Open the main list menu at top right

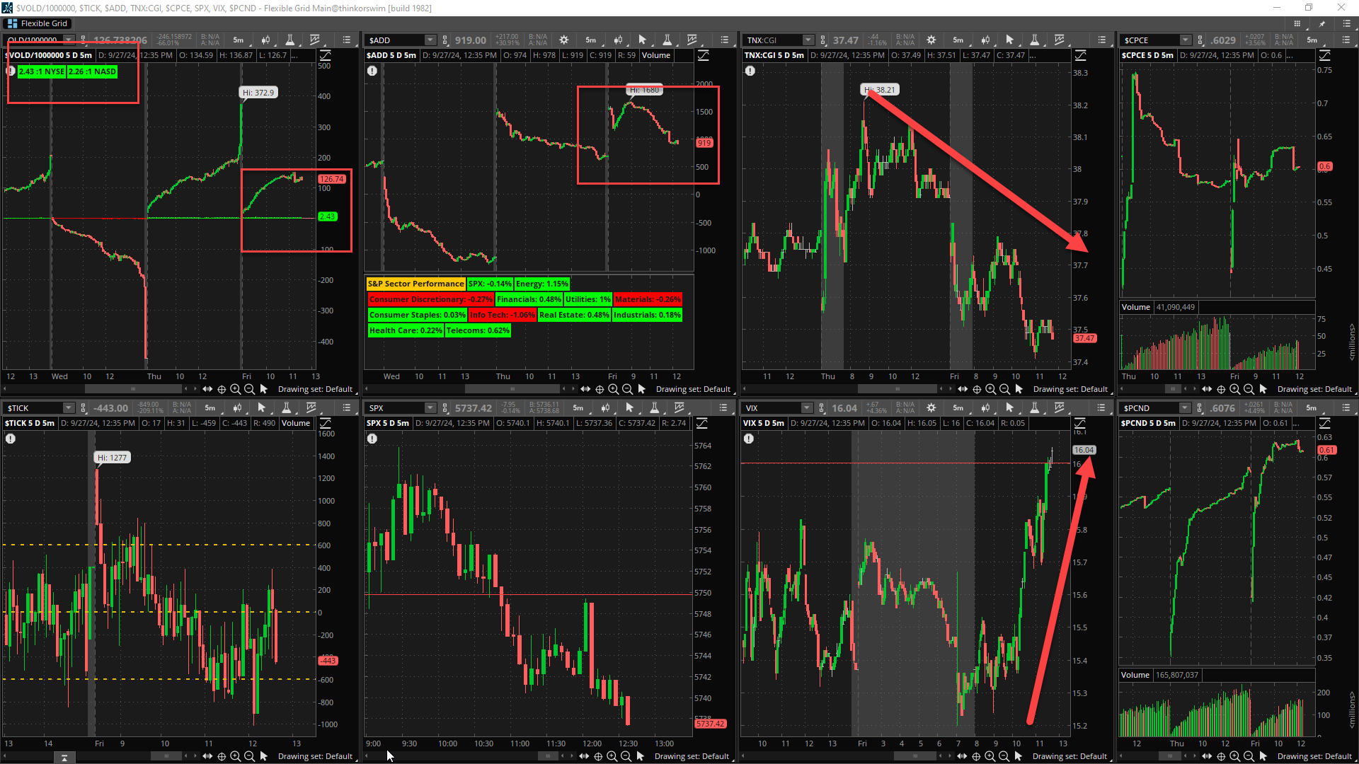coord(1346,23)
